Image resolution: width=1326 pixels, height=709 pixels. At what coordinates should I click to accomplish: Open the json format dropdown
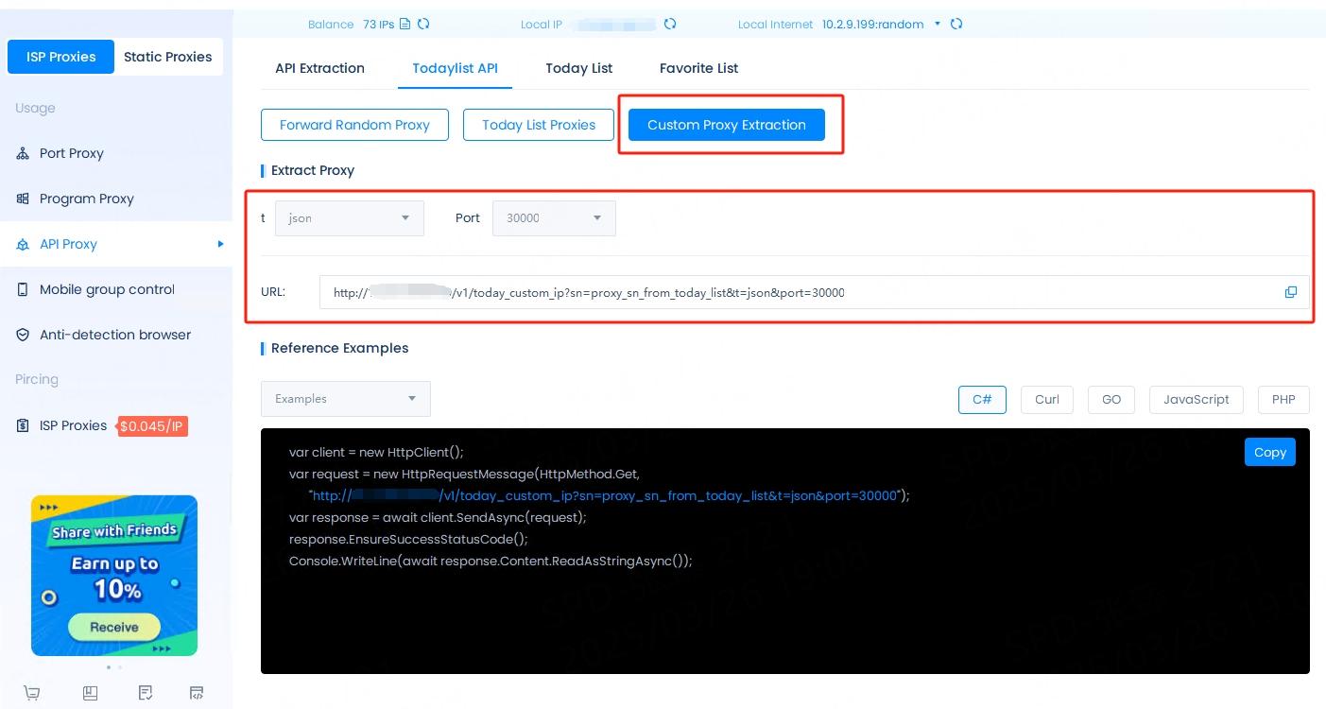pyautogui.click(x=349, y=218)
